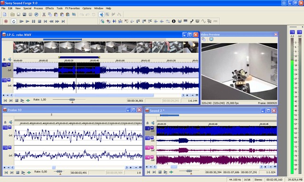Stop playback in the main transport bar
The image size is (304, 182).
[x=39, y=21]
